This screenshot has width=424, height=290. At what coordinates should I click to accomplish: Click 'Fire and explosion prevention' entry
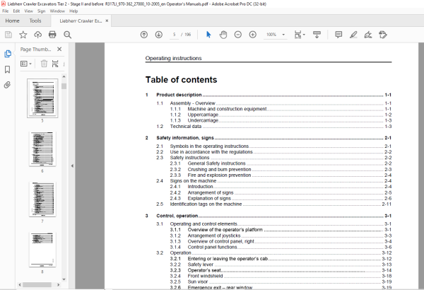(219, 175)
